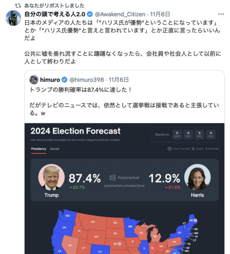Click the How it works play icon
Image resolution: width=230 pixels, height=254 pixels.
[x=170, y=149]
